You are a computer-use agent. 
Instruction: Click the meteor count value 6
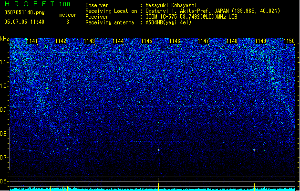pyautogui.click(x=68, y=22)
